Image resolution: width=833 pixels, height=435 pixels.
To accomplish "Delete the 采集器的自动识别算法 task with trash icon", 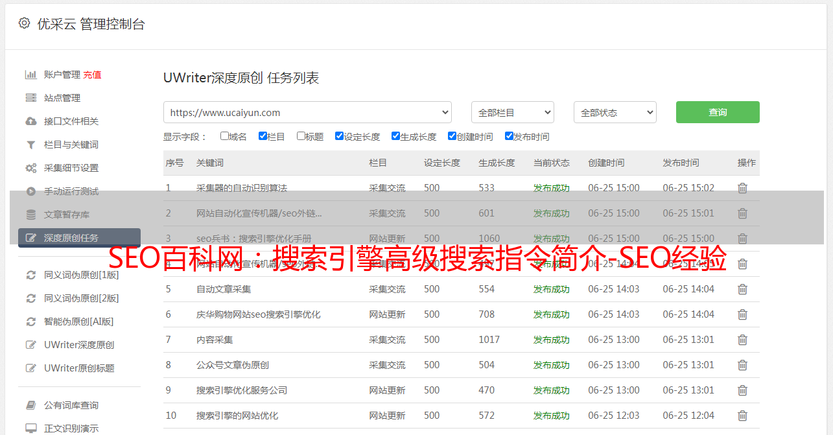I will tap(743, 188).
